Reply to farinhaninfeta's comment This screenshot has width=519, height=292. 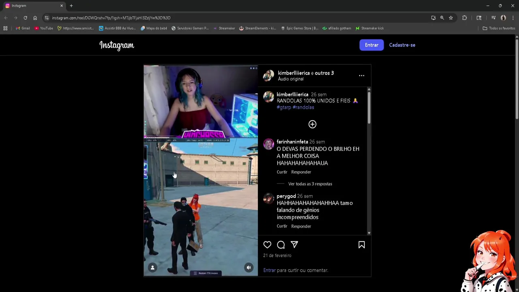click(301, 172)
